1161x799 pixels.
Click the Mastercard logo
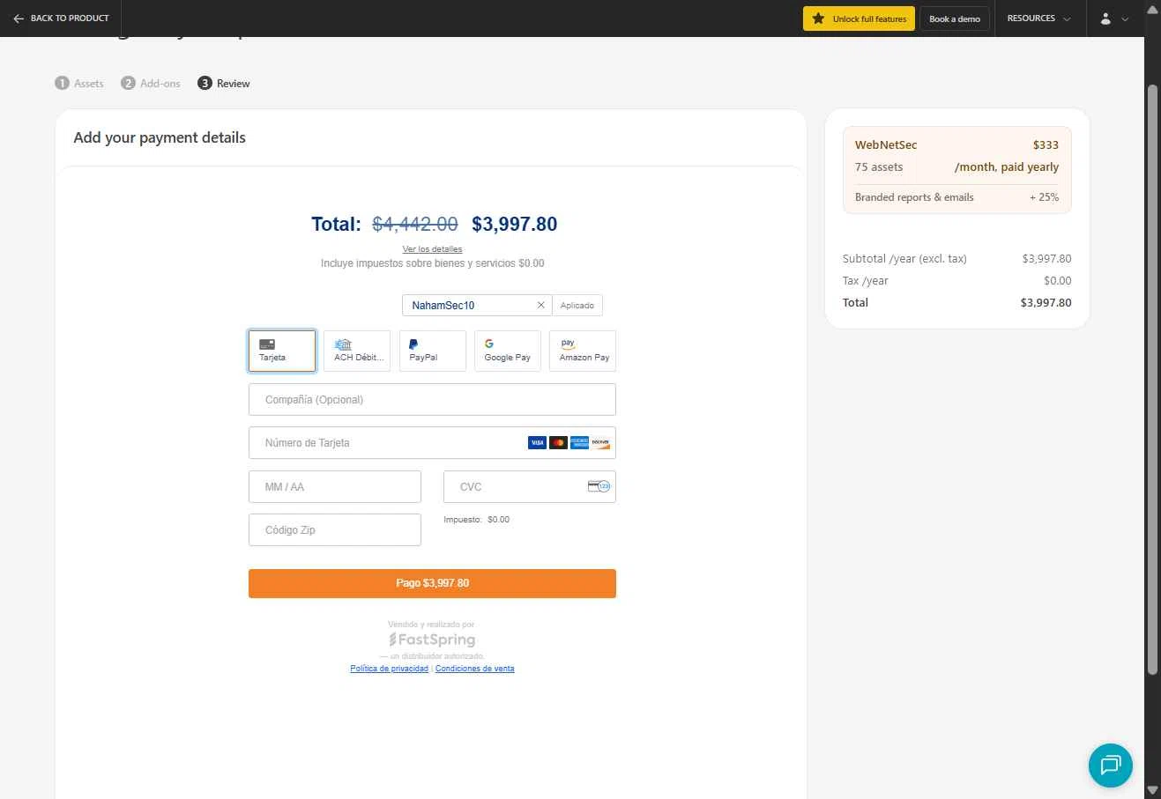click(x=558, y=443)
